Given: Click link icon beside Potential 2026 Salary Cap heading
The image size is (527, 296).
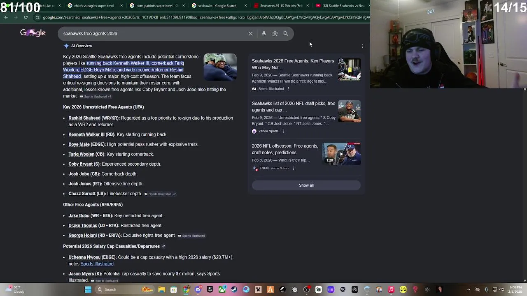Looking at the screenshot, I should click(163, 246).
